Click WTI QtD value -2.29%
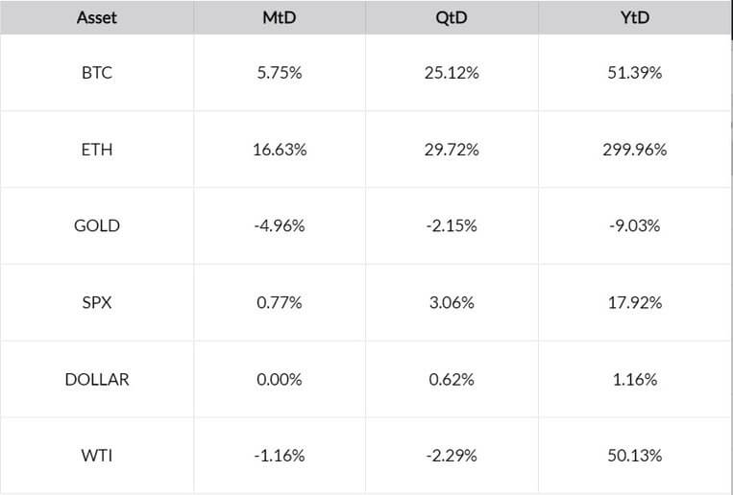Image resolution: width=733 pixels, height=495 pixels. 452,456
